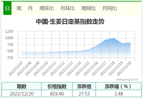This screenshot has height=99, width=143.
Task: Switch to the 周 (weekly) tab
Action: 19,8
